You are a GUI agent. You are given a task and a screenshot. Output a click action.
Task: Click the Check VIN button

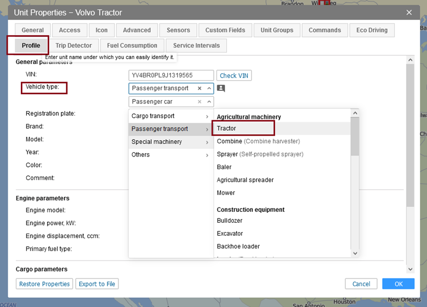(x=234, y=76)
